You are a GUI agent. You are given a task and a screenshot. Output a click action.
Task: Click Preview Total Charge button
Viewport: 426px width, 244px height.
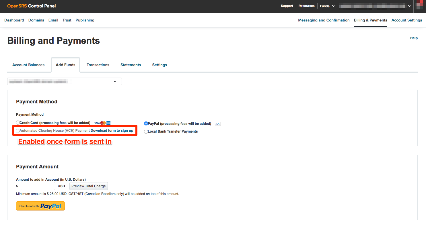coord(89,186)
